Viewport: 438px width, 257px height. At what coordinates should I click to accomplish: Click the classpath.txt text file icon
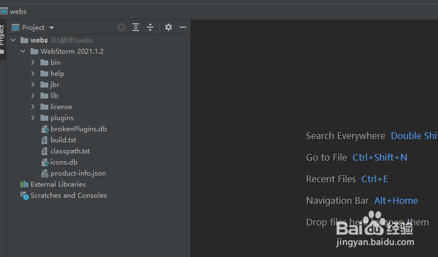44,151
